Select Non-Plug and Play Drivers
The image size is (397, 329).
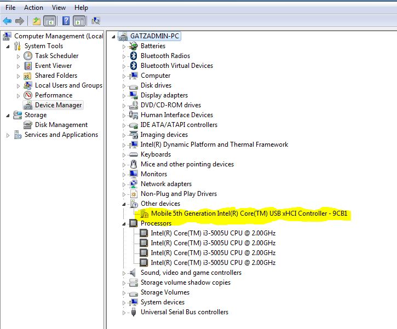point(179,194)
